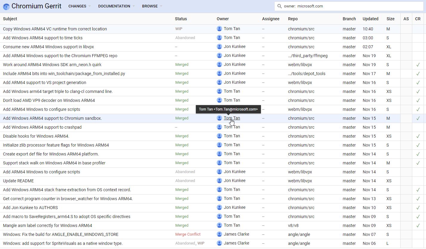Click the Size column header
Image resolution: width=426 pixels, height=249 pixels.
click(x=390, y=19)
